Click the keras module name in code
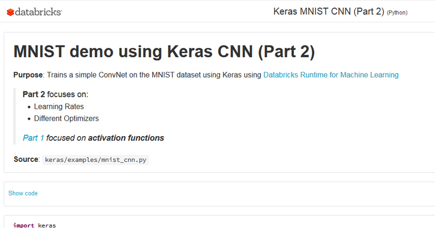The width and height of the screenshot is (435, 228). pyautogui.click(x=47, y=225)
